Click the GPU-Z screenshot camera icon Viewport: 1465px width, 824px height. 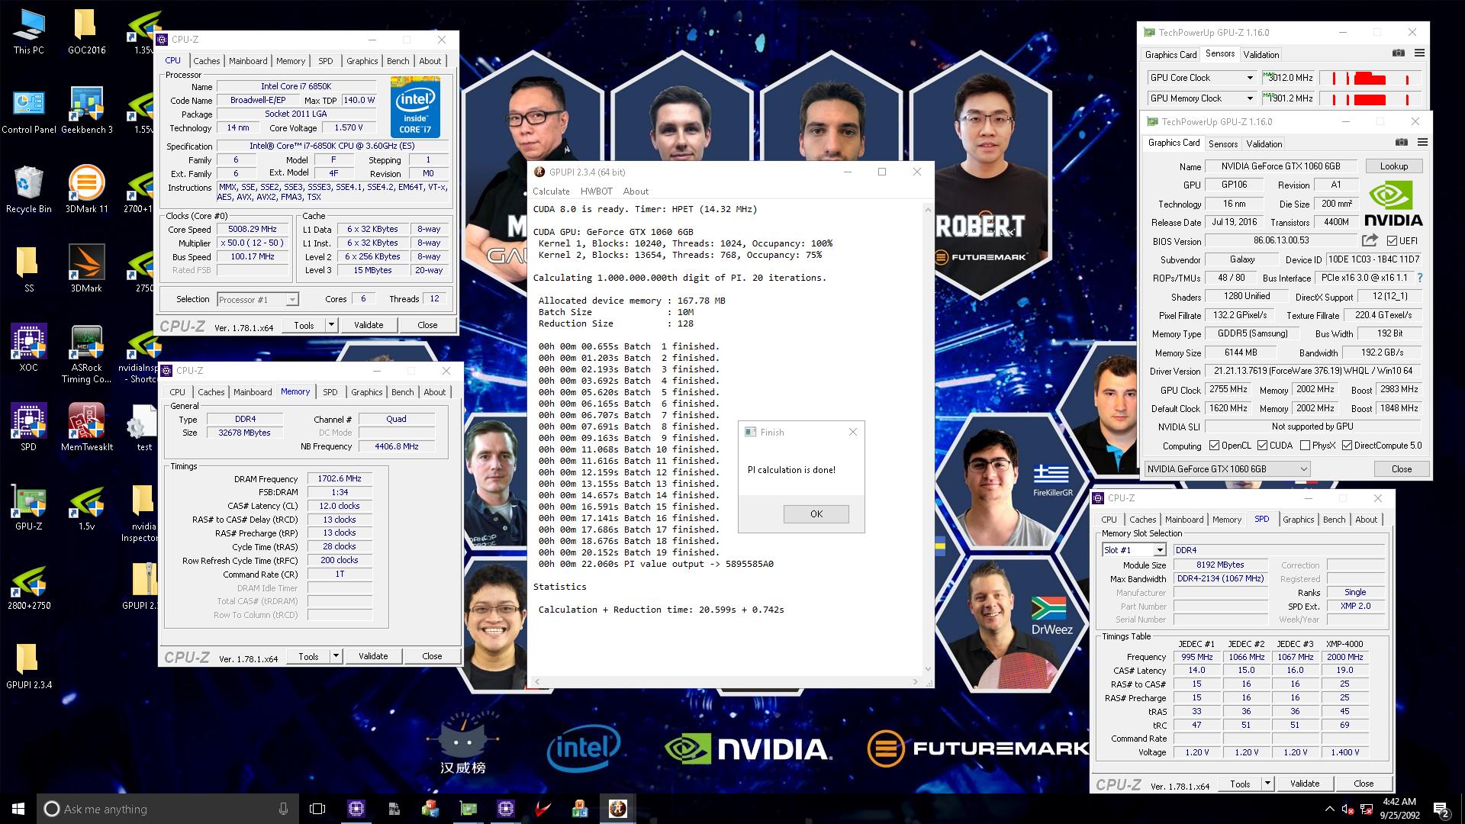pos(1401,142)
